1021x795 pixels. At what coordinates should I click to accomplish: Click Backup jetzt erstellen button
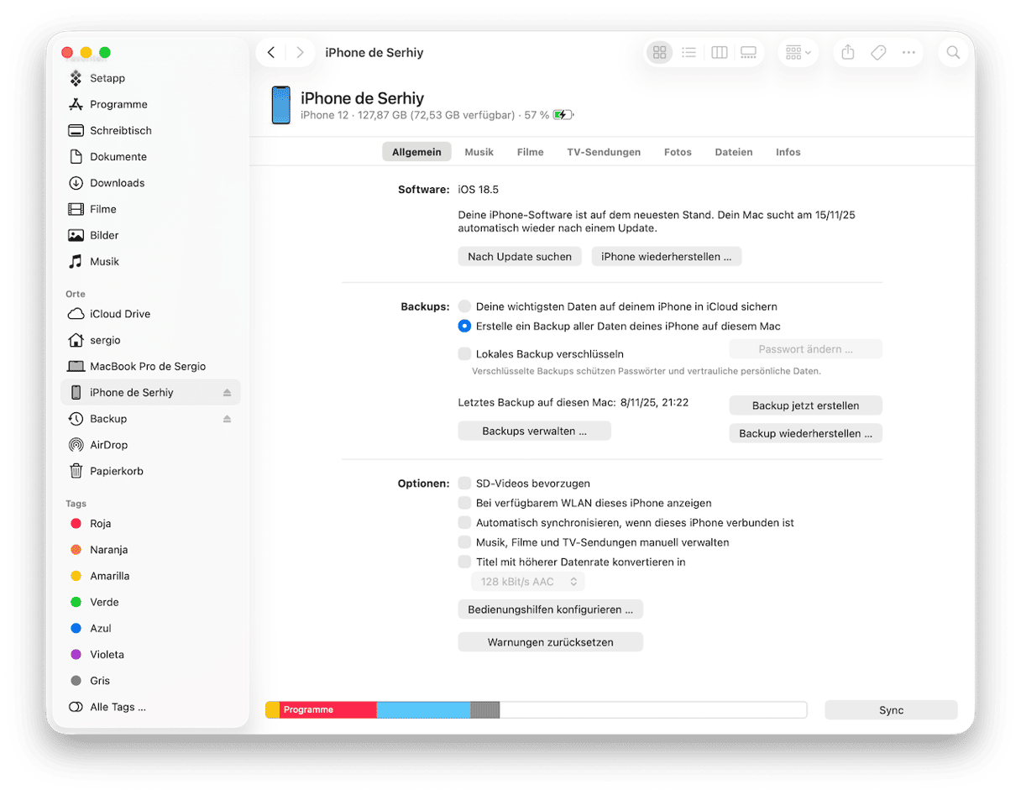pos(805,405)
